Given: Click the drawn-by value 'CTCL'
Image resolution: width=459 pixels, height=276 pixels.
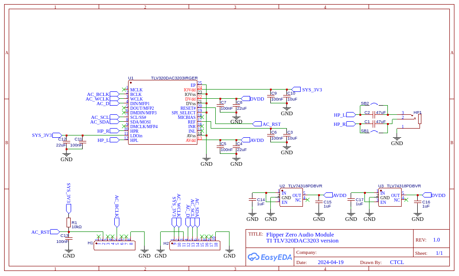Looking at the screenshot, I should pos(397,262).
